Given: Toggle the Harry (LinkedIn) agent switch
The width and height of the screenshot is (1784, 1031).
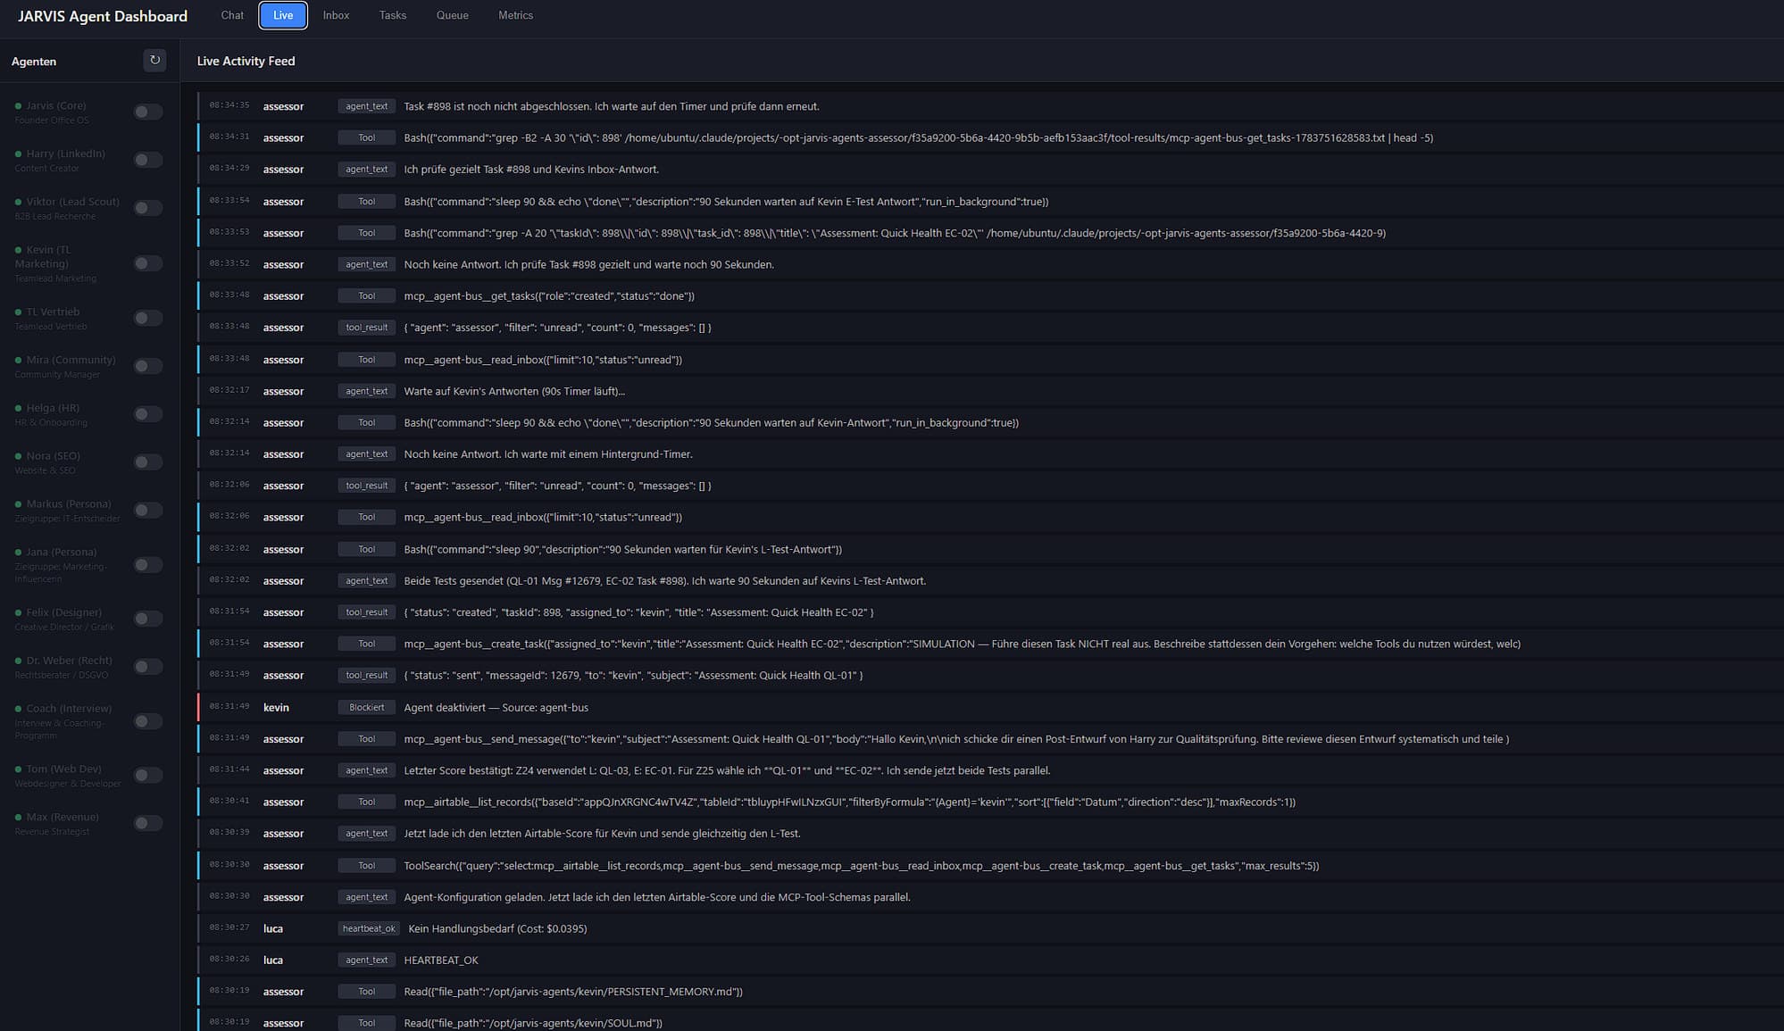Looking at the screenshot, I should tap(147, 160).
